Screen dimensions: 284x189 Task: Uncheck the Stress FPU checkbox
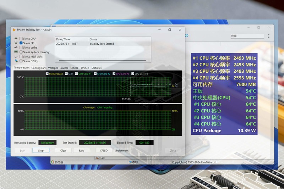[x=21, y=43]
